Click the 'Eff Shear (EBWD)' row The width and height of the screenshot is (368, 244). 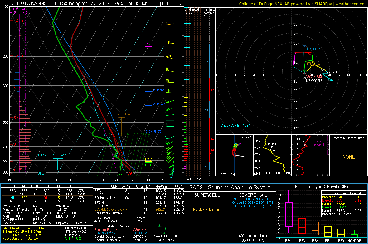139,213
